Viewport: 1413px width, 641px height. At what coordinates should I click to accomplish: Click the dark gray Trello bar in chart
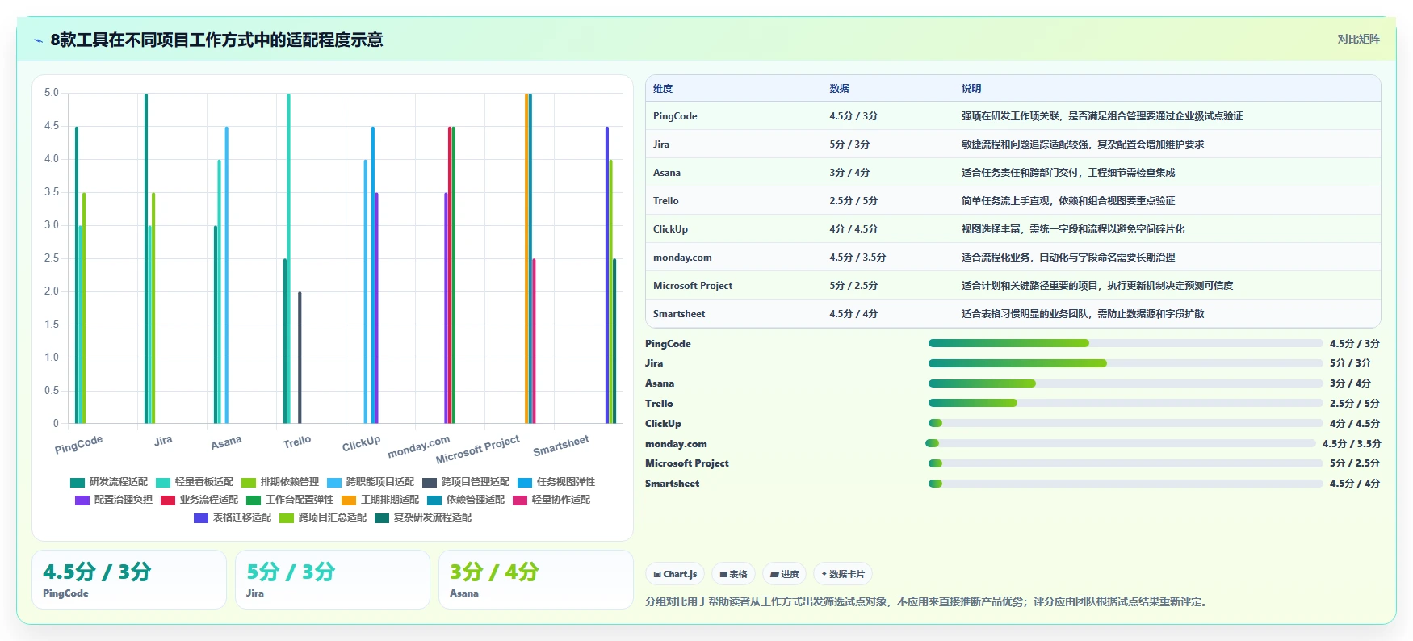(x=300, y=358)
